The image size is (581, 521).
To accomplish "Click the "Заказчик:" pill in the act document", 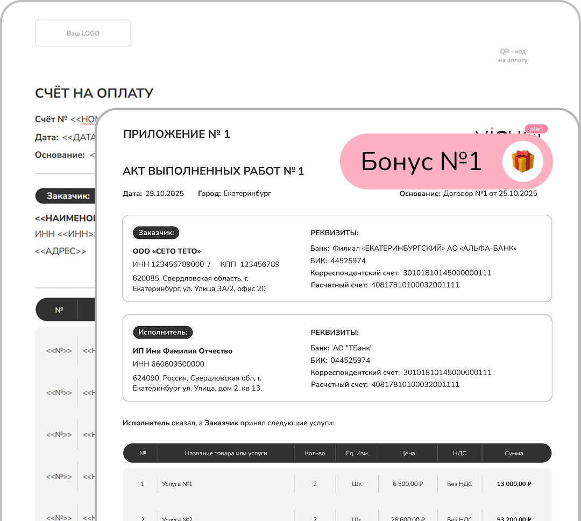I will (x=156, y=233).
